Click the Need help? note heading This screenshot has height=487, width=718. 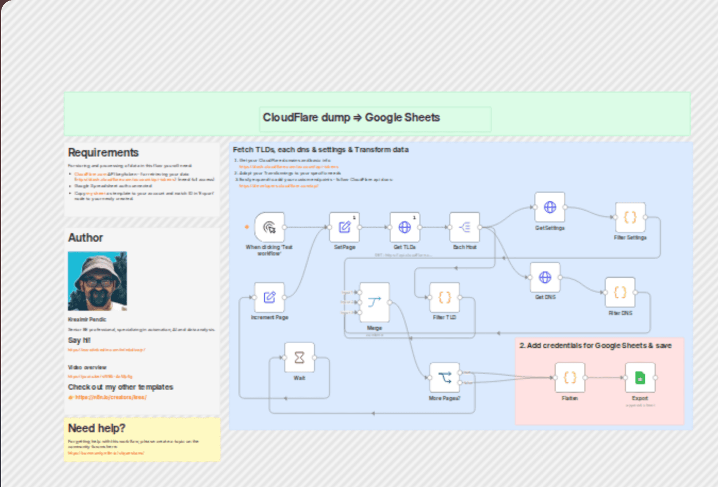click(x=97, y=428)
